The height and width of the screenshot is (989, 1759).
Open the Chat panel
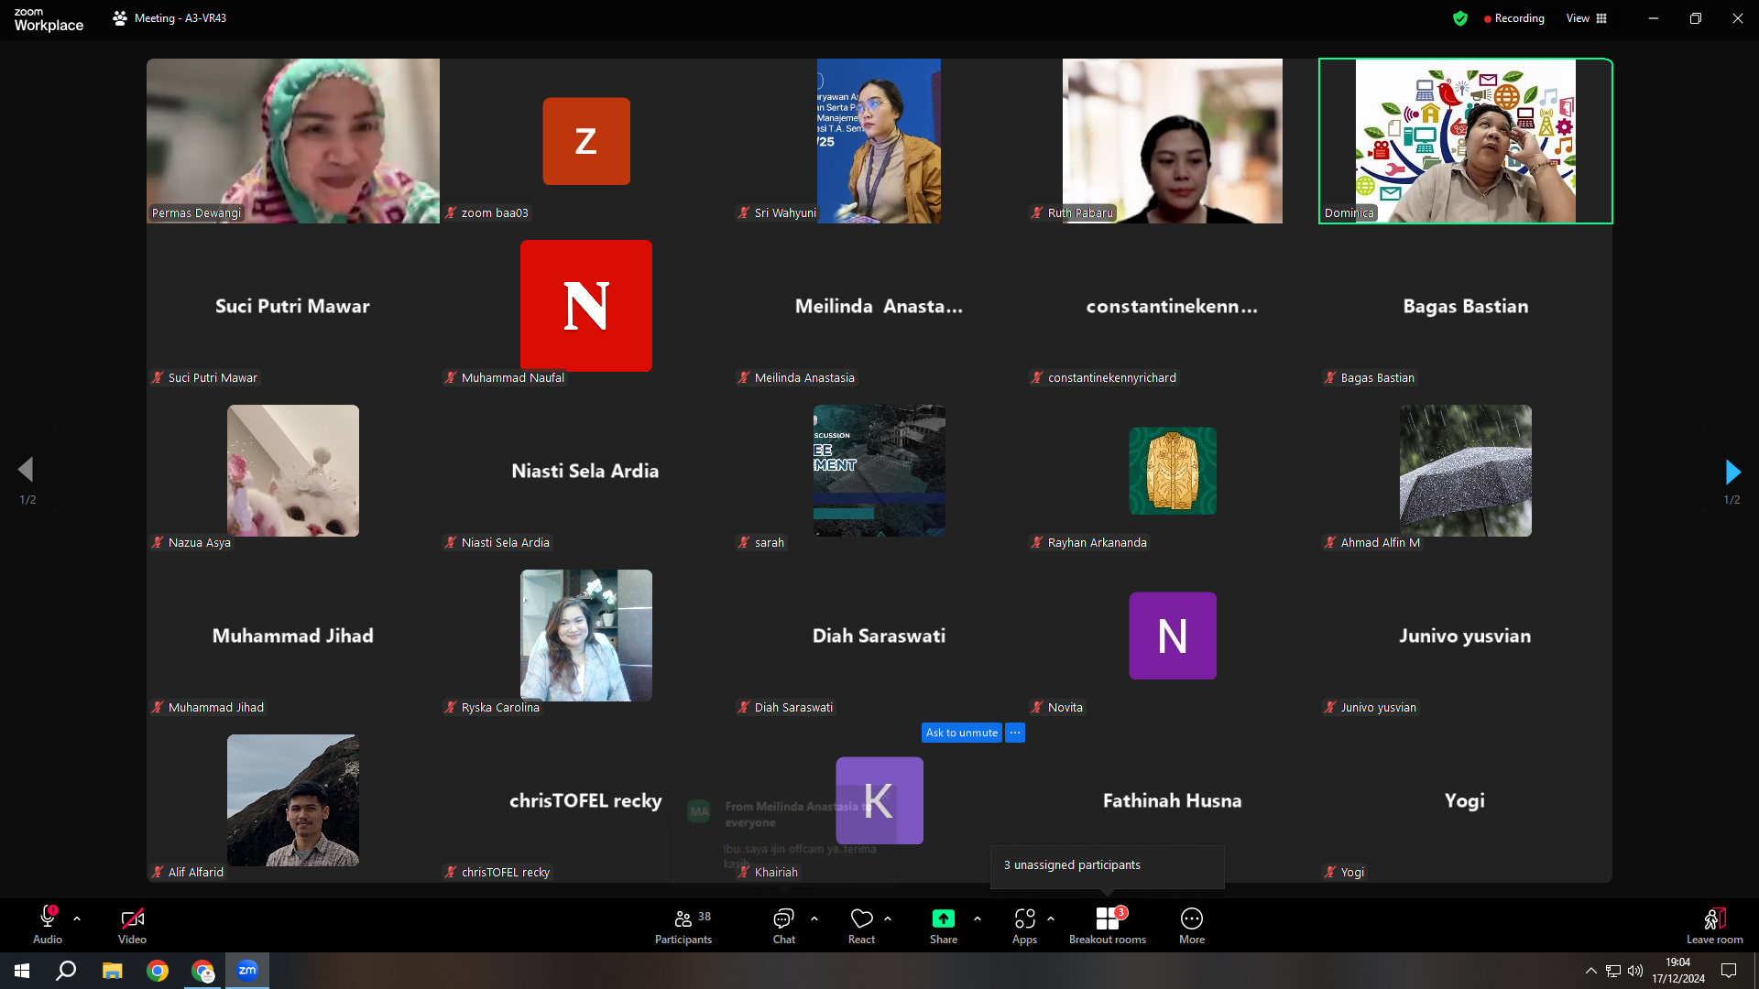pyautogui.click(x=783, y=926)
